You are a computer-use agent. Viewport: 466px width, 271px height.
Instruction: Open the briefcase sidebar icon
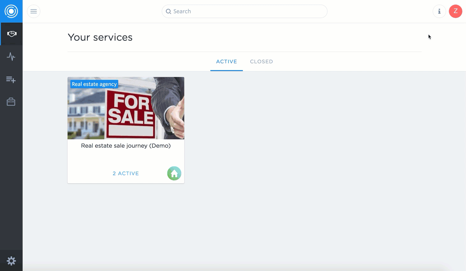coord(11,102)
